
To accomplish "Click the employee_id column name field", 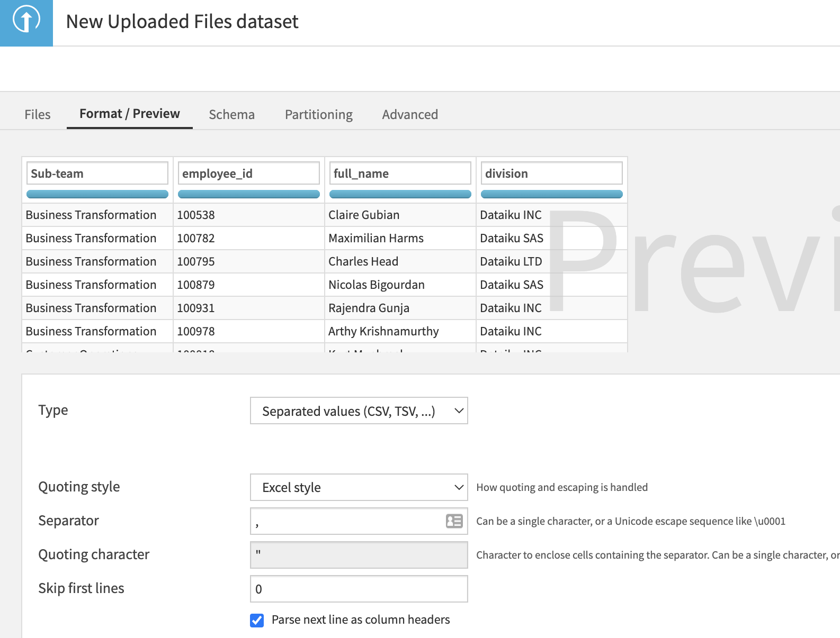I will tap(249, 173).
